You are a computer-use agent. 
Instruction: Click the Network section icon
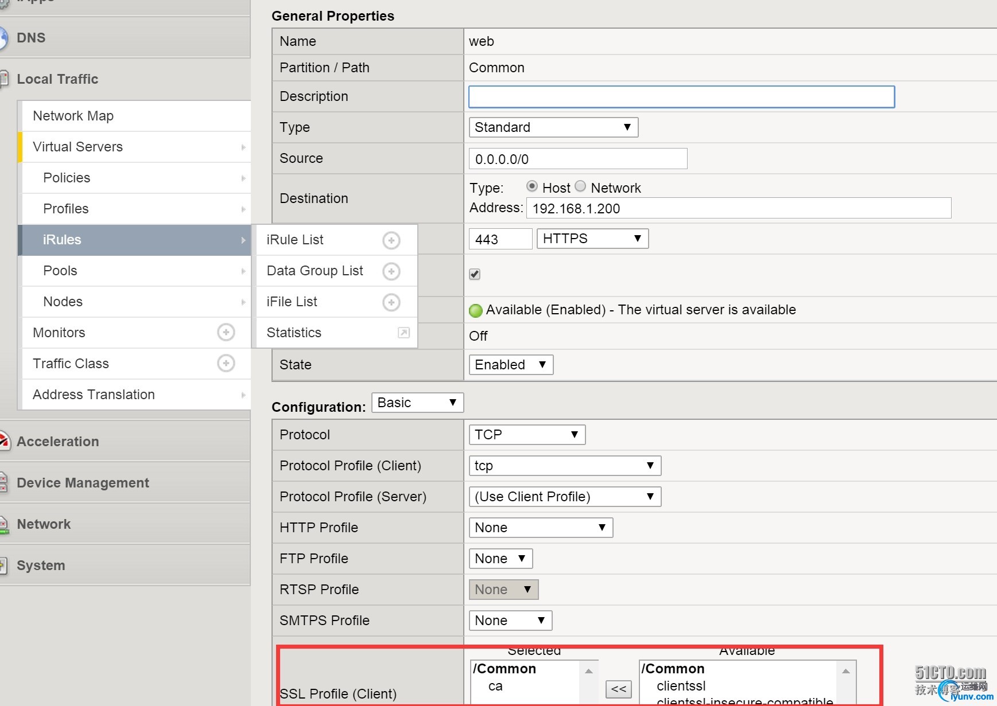click(x=3, y=524)
